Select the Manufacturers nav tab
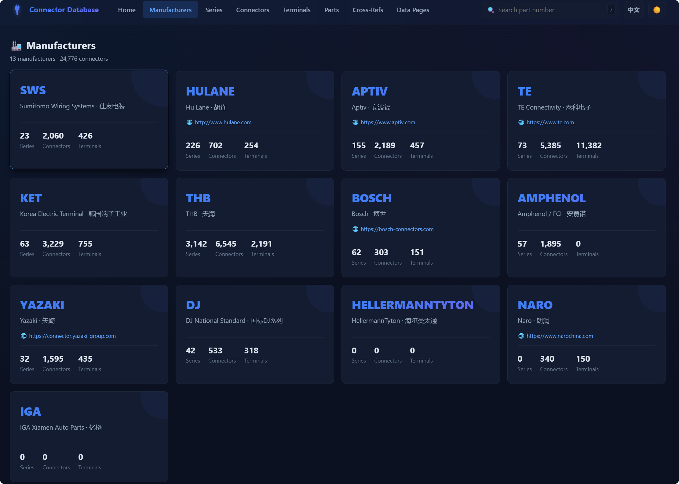 [x=170, y=10]
